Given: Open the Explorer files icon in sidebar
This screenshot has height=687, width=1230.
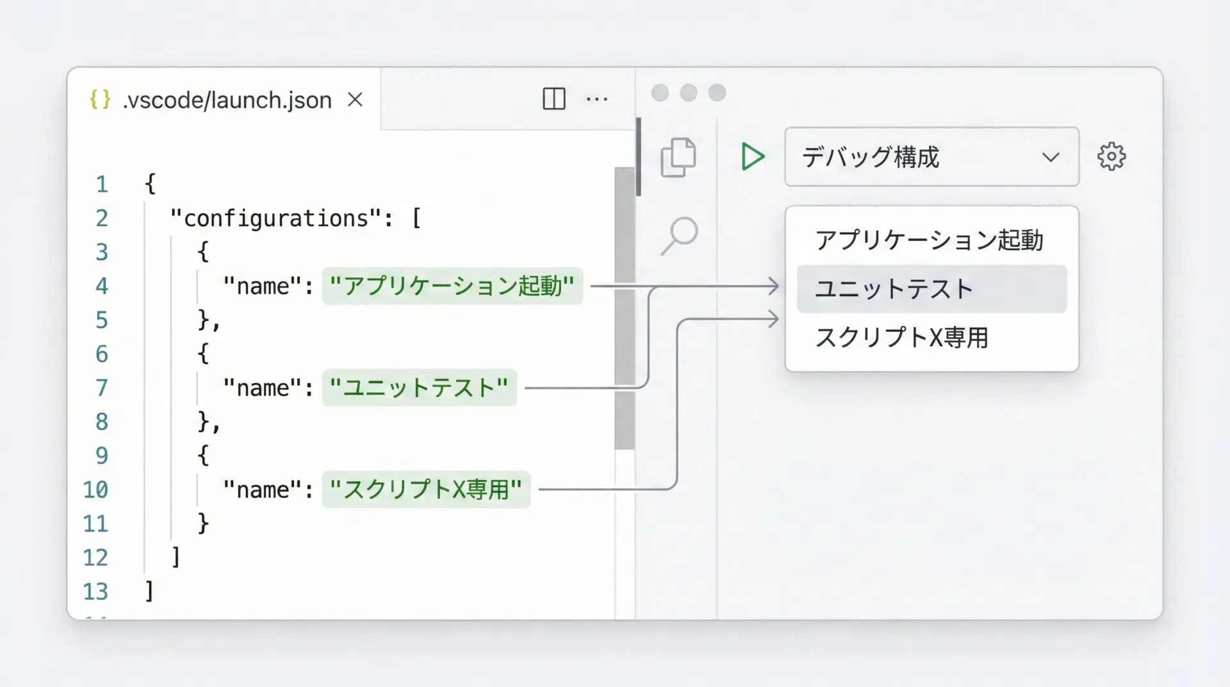Looking at the screenshot, I should 678,157.
